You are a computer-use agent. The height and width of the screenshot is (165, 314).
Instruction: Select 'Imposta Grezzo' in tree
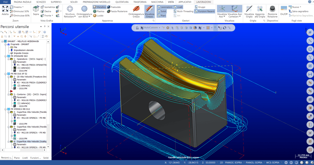(x=21, y=53)
